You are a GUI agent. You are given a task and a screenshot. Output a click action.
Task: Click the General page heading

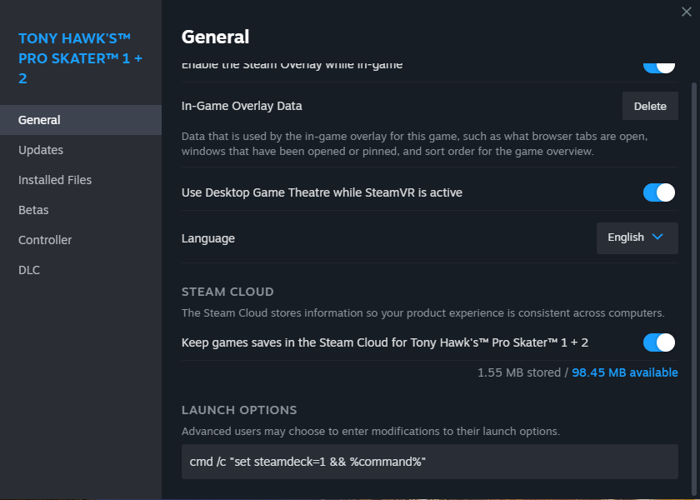[215, 37]
